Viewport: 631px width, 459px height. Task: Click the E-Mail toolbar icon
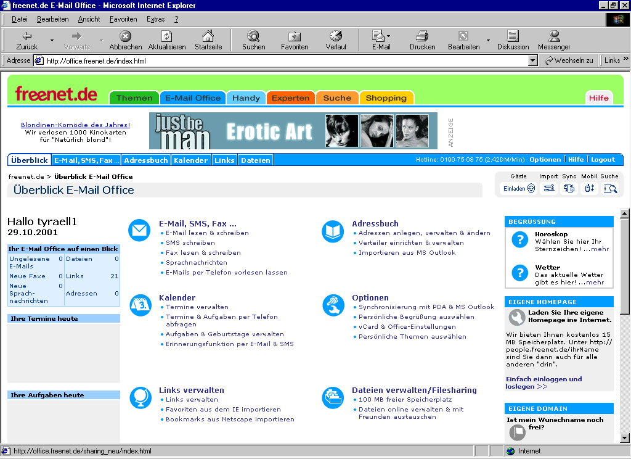[378, 36]
